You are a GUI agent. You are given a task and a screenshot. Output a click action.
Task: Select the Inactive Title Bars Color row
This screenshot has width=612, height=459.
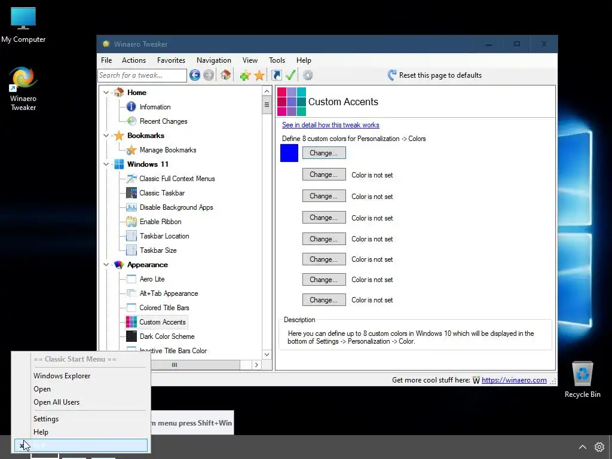pyautogui.click(x=173, y=350)
